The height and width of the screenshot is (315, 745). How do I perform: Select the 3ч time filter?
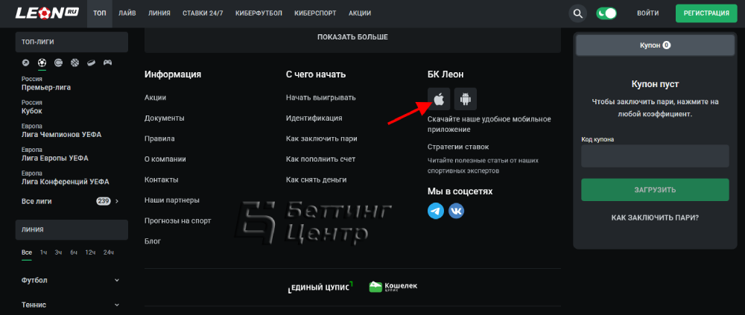point(58,252)
